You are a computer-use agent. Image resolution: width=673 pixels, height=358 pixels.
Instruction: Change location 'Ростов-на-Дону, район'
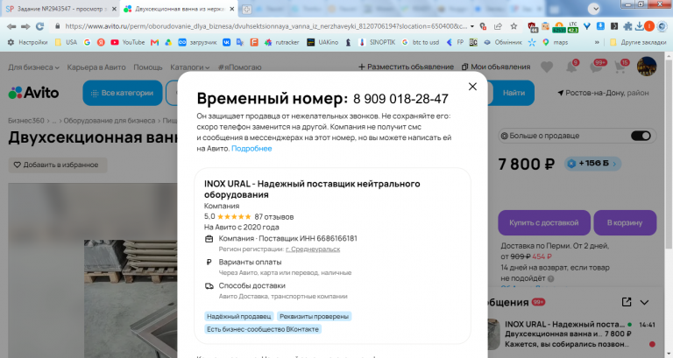click(603, 93)
